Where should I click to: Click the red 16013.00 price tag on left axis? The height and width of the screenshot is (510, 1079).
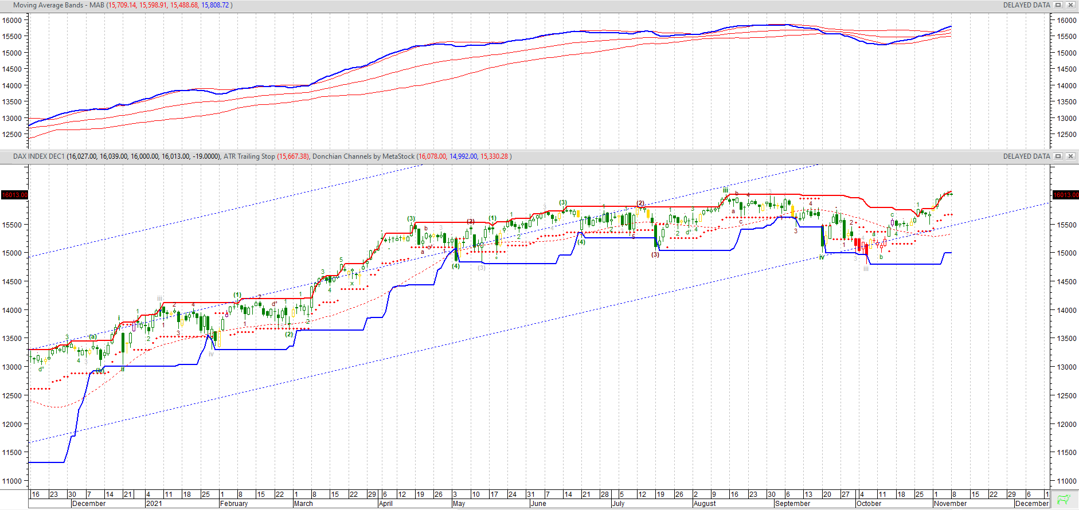pyautogui.click(x=14, y=195)
